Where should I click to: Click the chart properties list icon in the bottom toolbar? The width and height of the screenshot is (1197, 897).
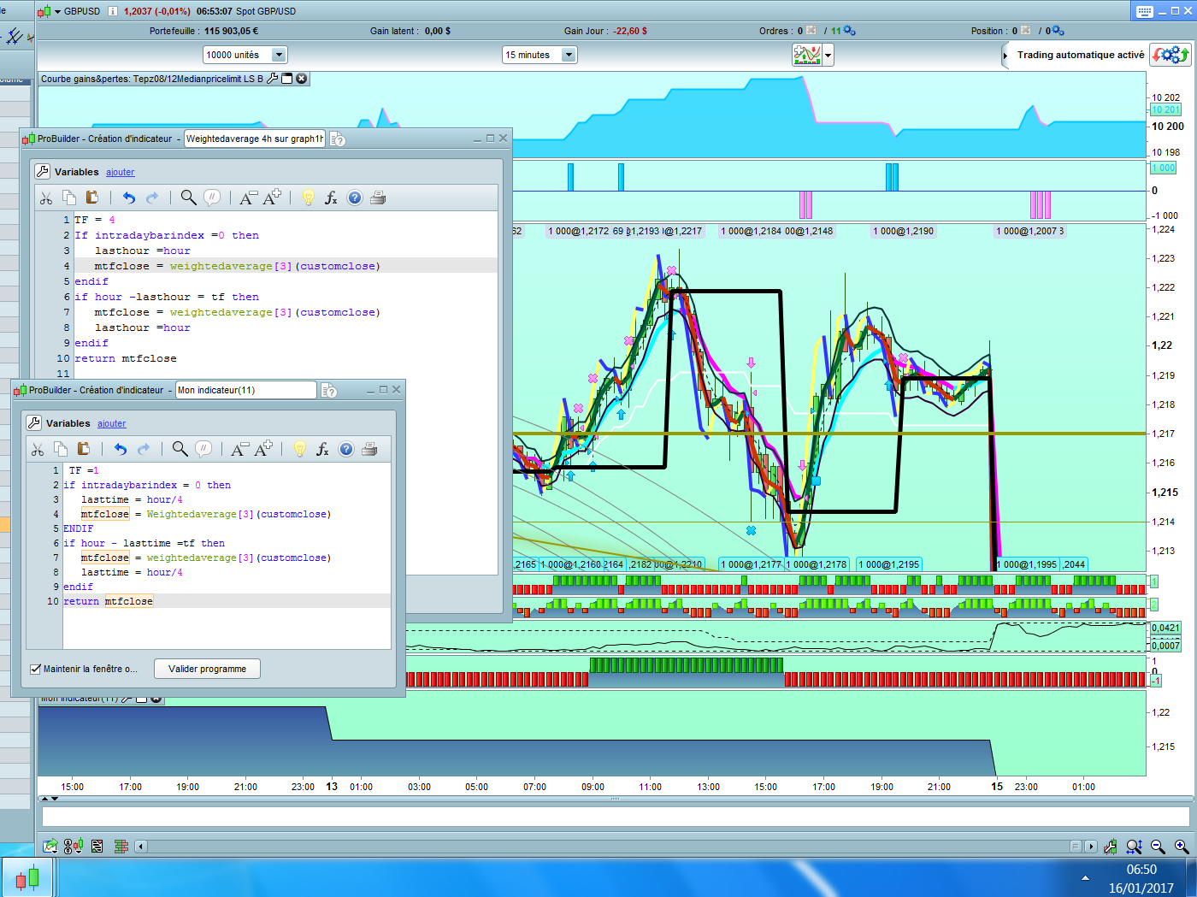(97, 847)
